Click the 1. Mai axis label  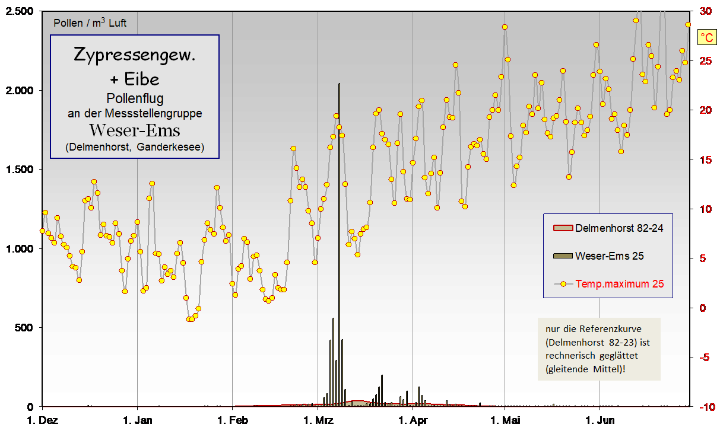[x=505, y=422]
